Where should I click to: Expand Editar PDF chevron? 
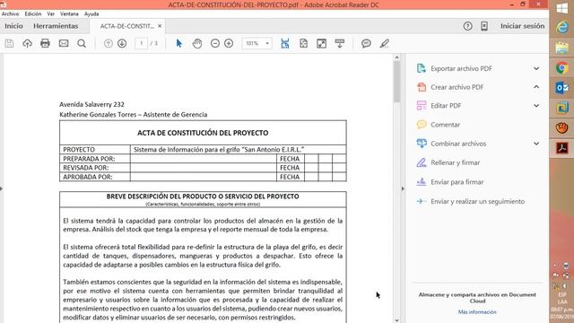(x=536, y=106)
